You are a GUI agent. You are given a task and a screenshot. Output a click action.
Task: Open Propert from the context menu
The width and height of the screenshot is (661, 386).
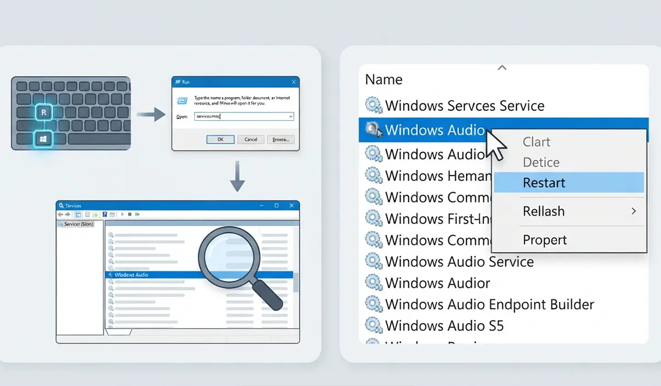click(x=568, y=240)
